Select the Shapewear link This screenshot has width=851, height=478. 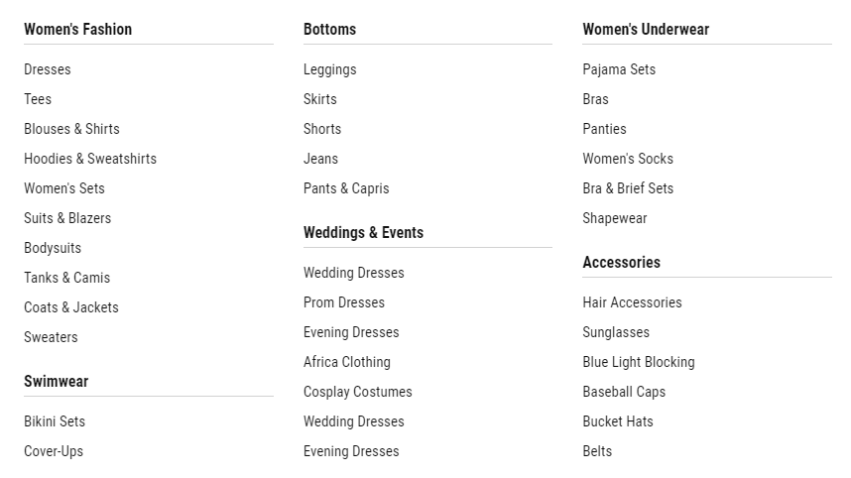click(x=615, y=218)
